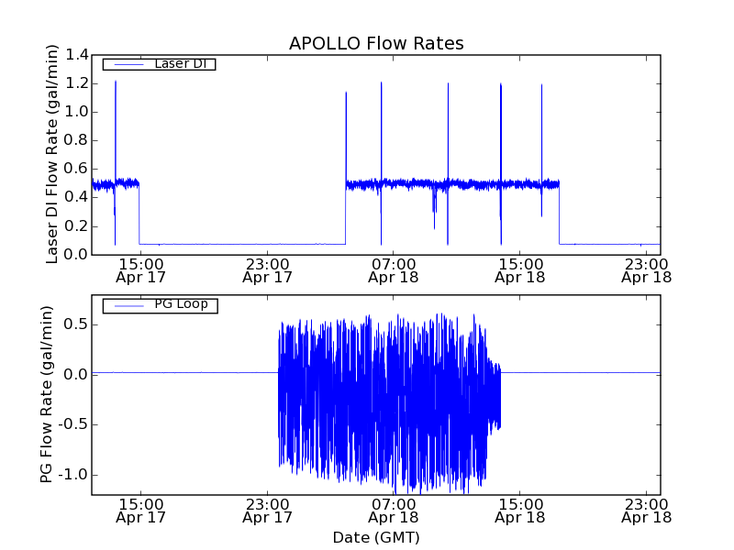
Task: Click the 0.6 tick on Laser DI axis
Action: (76, 170)
